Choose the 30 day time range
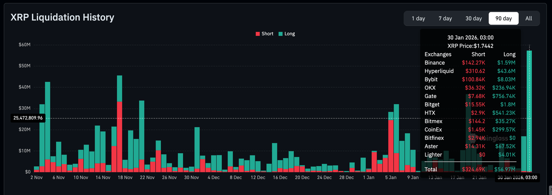The image size is (552, 195). tap(474, 18)
